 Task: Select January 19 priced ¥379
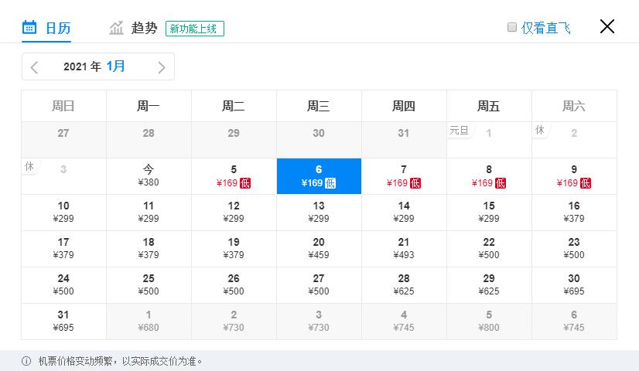click(x=234, y=248)
